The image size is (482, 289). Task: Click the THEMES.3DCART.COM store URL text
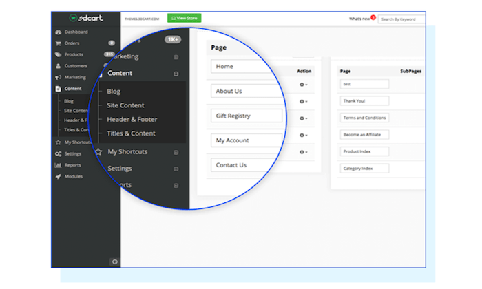(142, 19)
